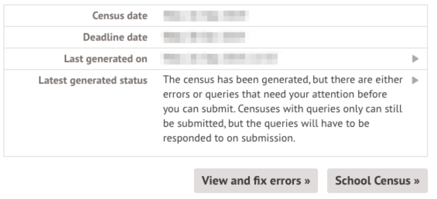Open the School Census button
This screenshot has width=437, height=199.
pos(377,181)
